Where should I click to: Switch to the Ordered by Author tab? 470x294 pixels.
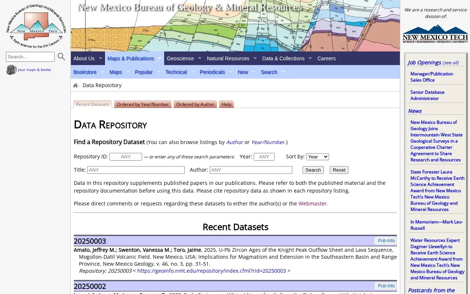pyautogui.click(x=195, y=104)
